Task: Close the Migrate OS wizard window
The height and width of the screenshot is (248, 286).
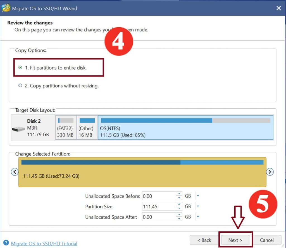Action: pyautogui.click(x=278, y=8)
